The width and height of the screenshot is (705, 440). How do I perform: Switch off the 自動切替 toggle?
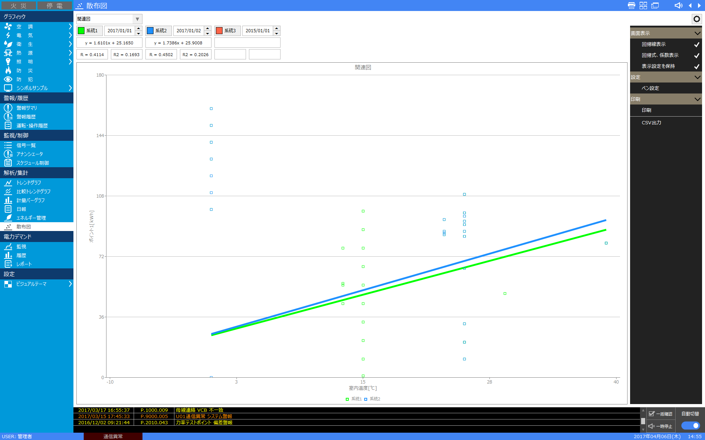(690, 425)
